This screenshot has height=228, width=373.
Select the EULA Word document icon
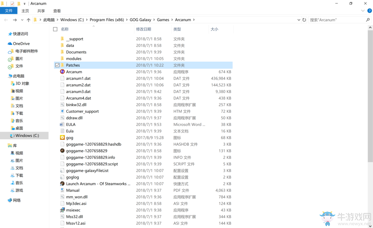pos(62,124)
